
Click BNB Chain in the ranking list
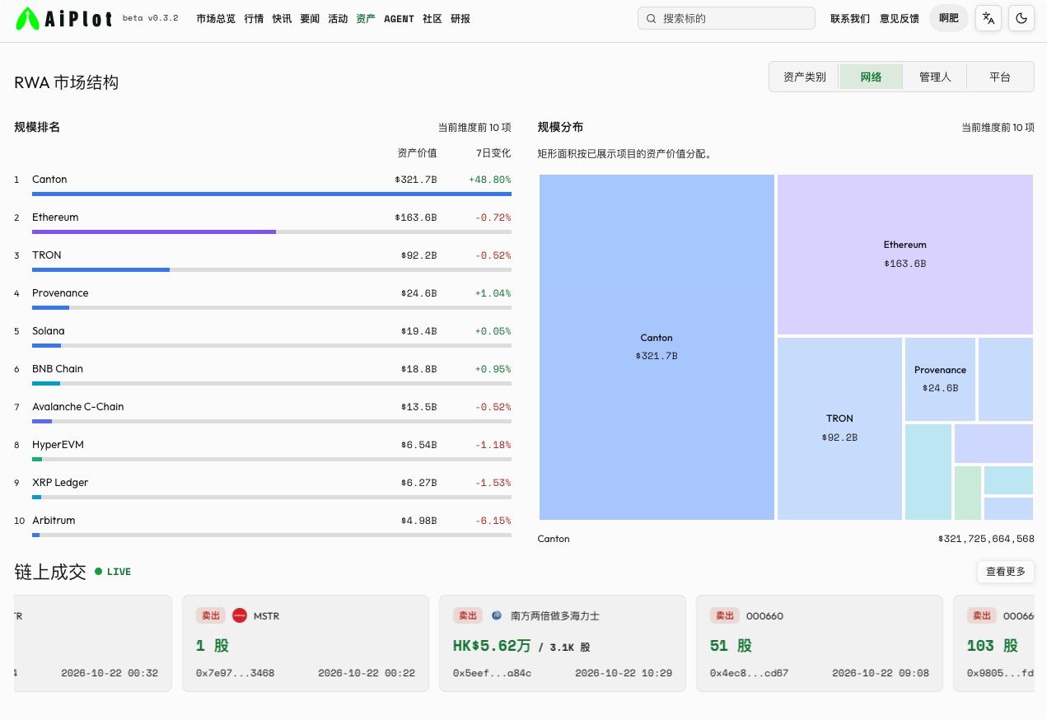[x=58, y=369]
